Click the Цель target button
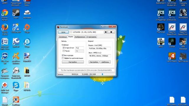This screenshot has height=106, width=189. click(x=63, y=32)
